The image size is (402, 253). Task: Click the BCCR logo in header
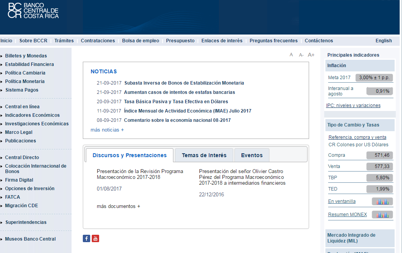[x=33, y=11]
